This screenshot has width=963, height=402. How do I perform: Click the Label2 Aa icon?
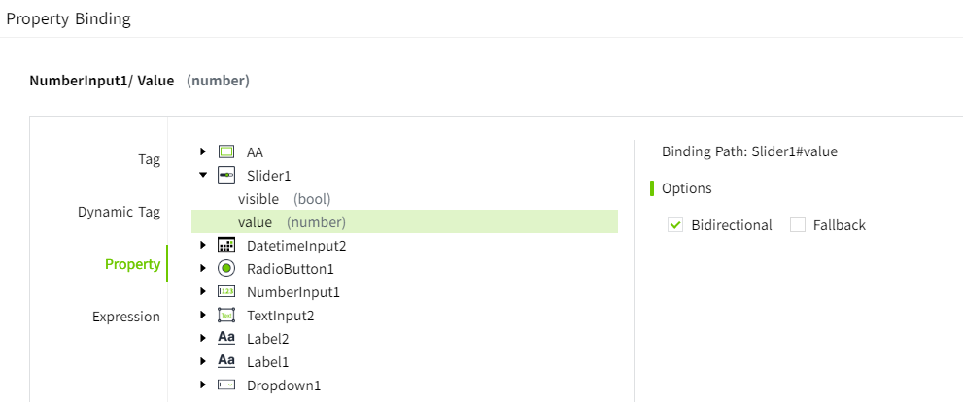(226, 338)
